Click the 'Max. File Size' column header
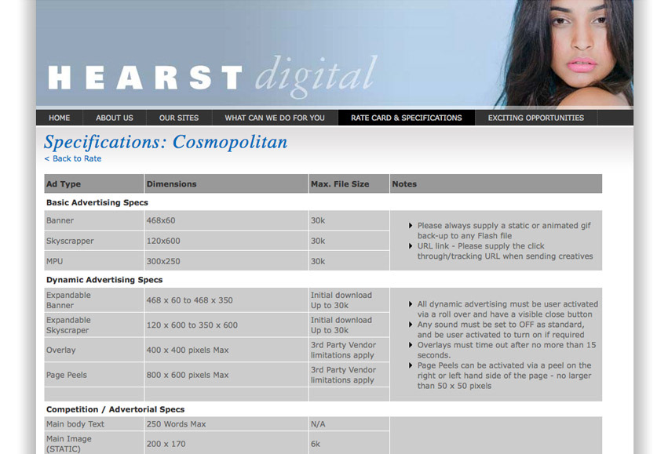The height and width of the screenshot is (454, 668). tap(349, 183)
